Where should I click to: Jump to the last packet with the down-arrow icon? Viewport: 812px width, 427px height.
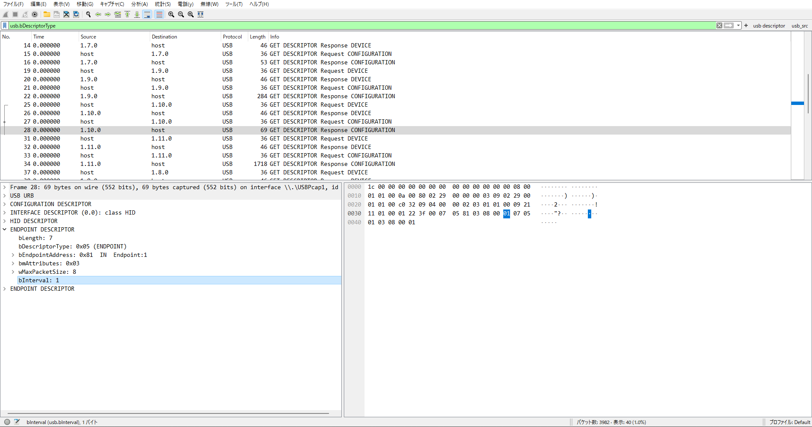pyautogui.click(x=137, y=14)
